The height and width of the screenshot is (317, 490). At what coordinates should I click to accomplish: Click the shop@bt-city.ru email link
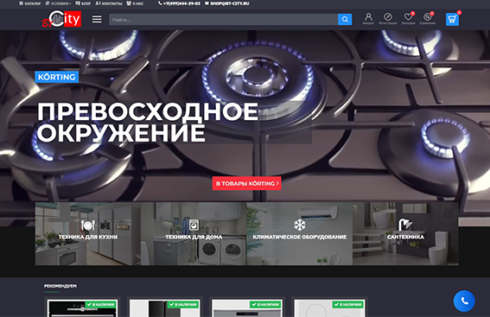[227, 3]
